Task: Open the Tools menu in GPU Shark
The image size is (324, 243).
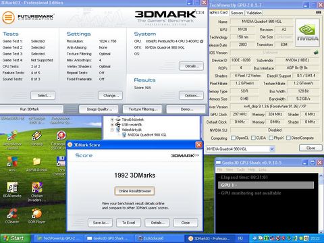Action: (x=240, y=169)
